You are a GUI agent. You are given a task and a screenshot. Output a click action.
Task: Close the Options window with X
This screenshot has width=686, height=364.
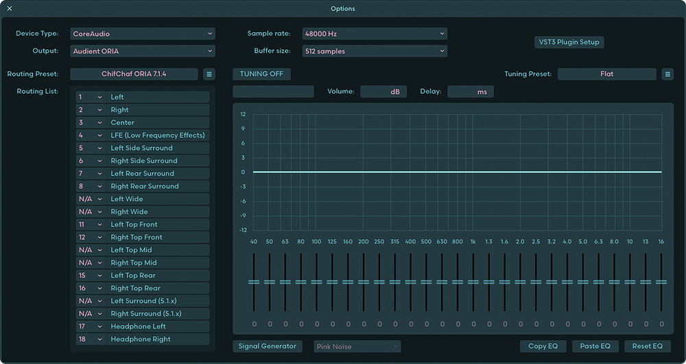pyautogui.click(x=10, y=9)
